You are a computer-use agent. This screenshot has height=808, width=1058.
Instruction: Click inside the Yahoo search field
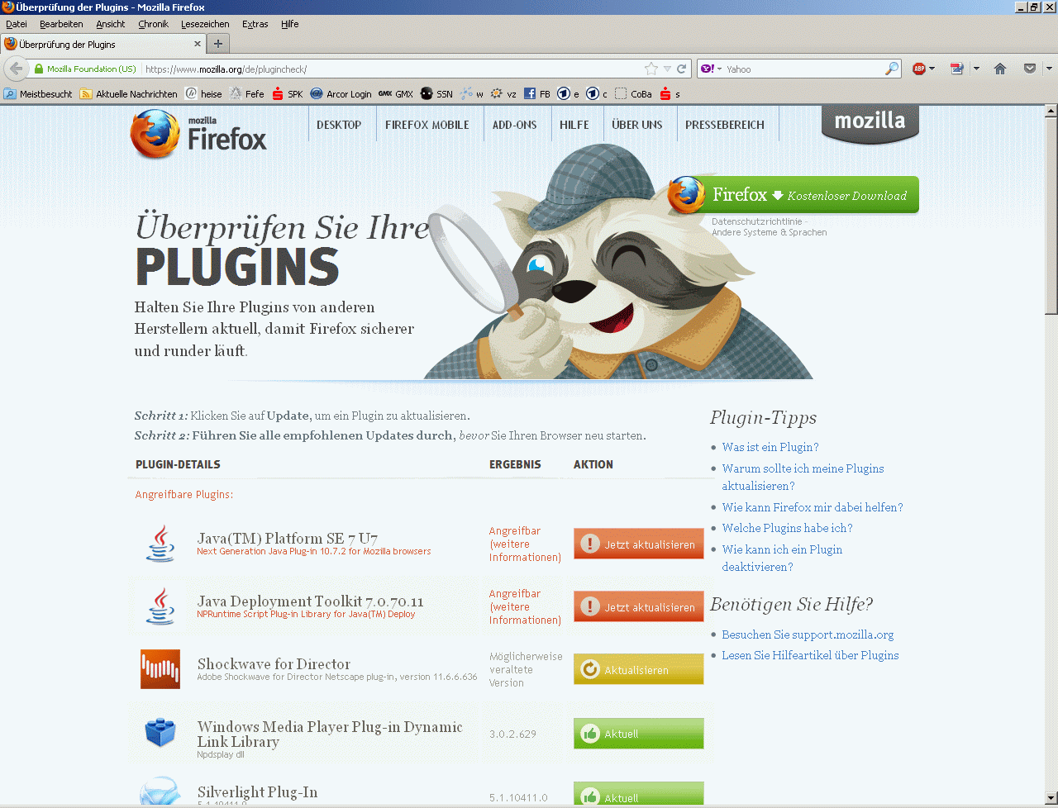click(803, 69)
